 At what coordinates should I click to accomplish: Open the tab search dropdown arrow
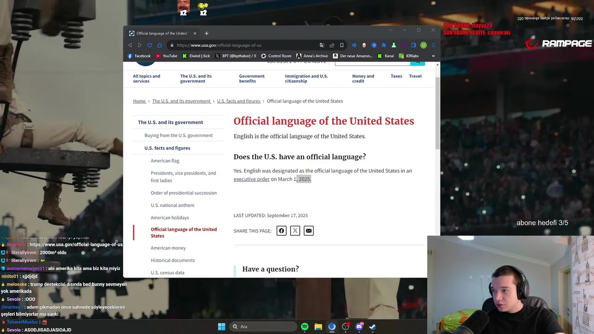tap(390, 30)
